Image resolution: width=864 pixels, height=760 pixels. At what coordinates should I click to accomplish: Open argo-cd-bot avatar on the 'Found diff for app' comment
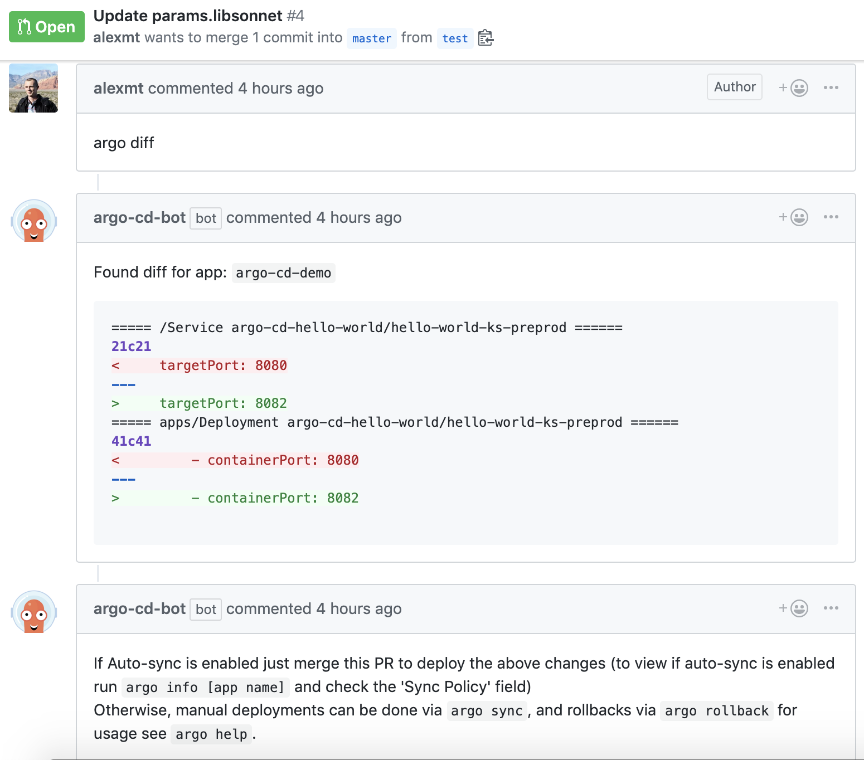pyautogui.click(x=33, y=221)
